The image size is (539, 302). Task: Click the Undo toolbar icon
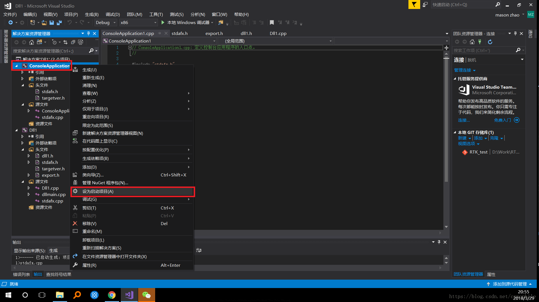pos(70,23)
